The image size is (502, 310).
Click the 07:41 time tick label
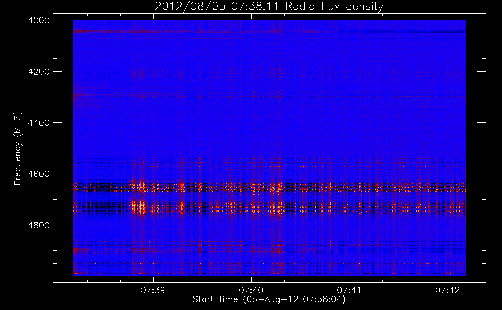(349, 290)
